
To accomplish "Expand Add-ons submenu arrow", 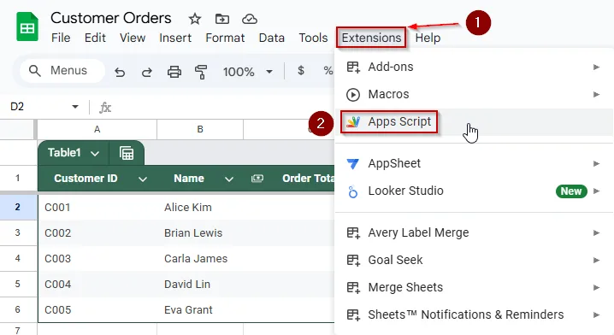I will (596, 67).
